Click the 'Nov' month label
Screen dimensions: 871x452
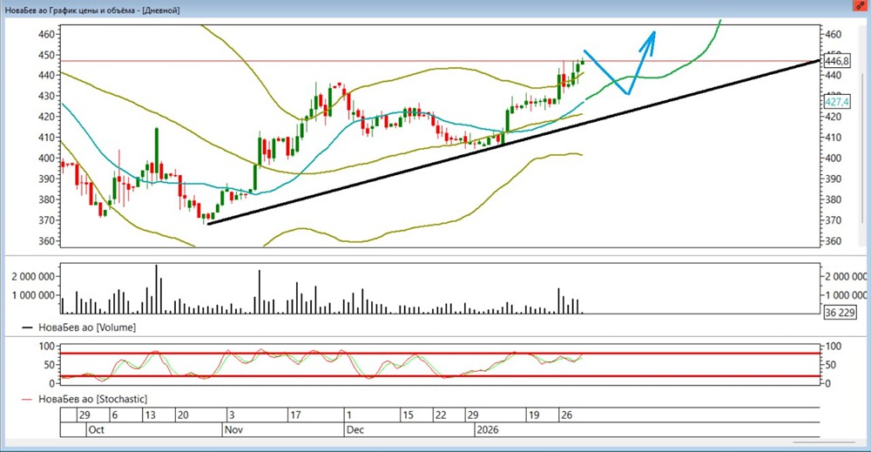233,429
